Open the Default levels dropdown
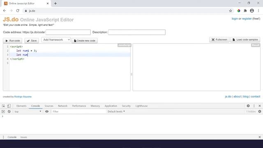This screenshot has width=263, height=148. [x=116, y=111]
